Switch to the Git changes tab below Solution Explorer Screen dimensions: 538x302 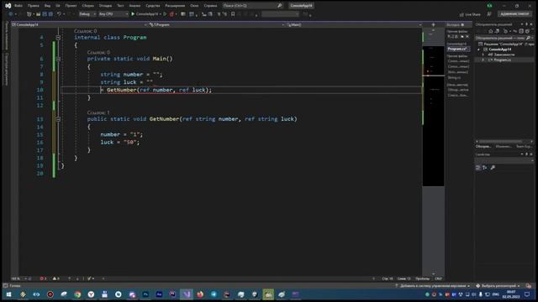pos(504,147)
